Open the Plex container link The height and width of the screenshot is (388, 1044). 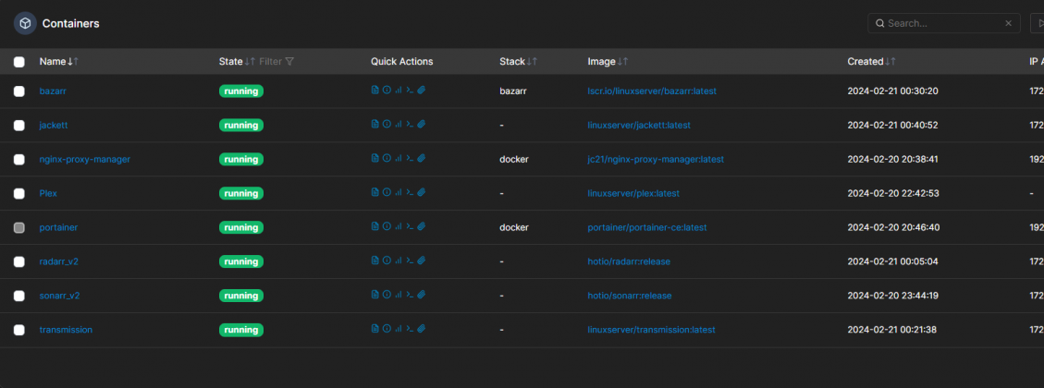pyautogui.click(x=48, y=194)
